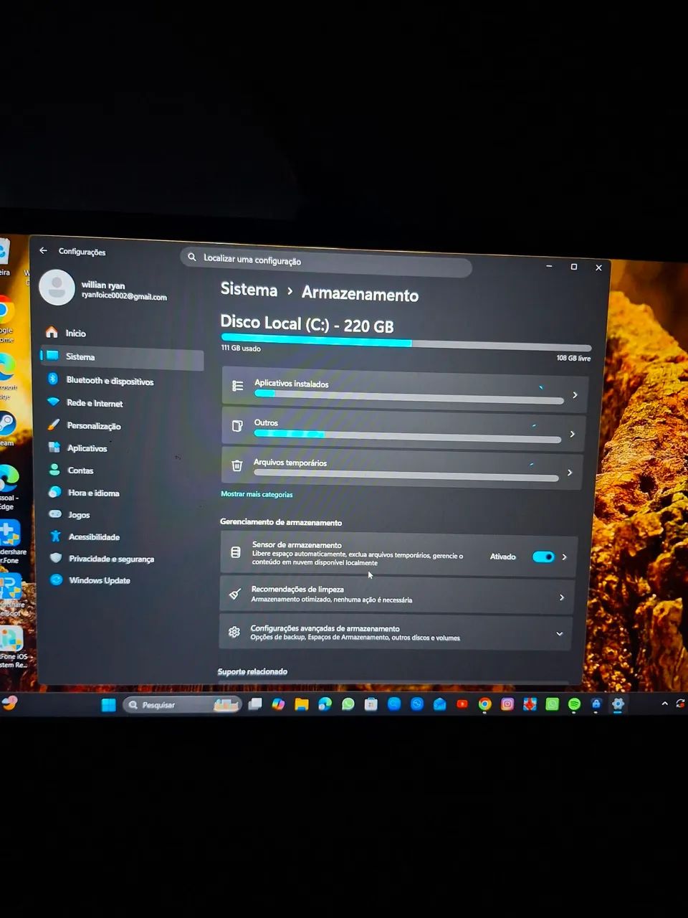Open the willian ryan profile avatar
The width and height of the screenshot is (688, 918).
(57, 287)
